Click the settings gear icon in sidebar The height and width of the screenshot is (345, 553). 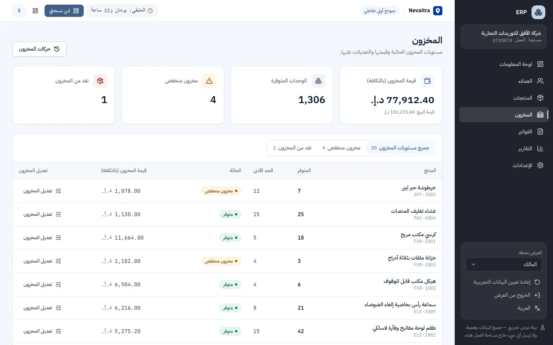pos(540,165)
